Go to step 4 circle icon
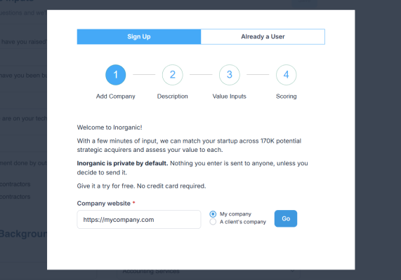The image size is (401, 280). pyautogui.click(x=286, y=75)
